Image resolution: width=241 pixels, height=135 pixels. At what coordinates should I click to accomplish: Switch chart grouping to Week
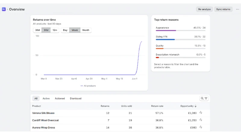(75, 30)
